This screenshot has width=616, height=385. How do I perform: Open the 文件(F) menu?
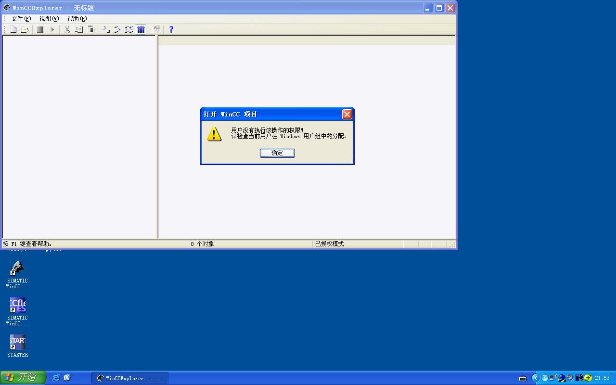[x=21, y=18]
